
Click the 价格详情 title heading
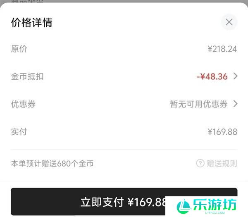tap(32, 22)
